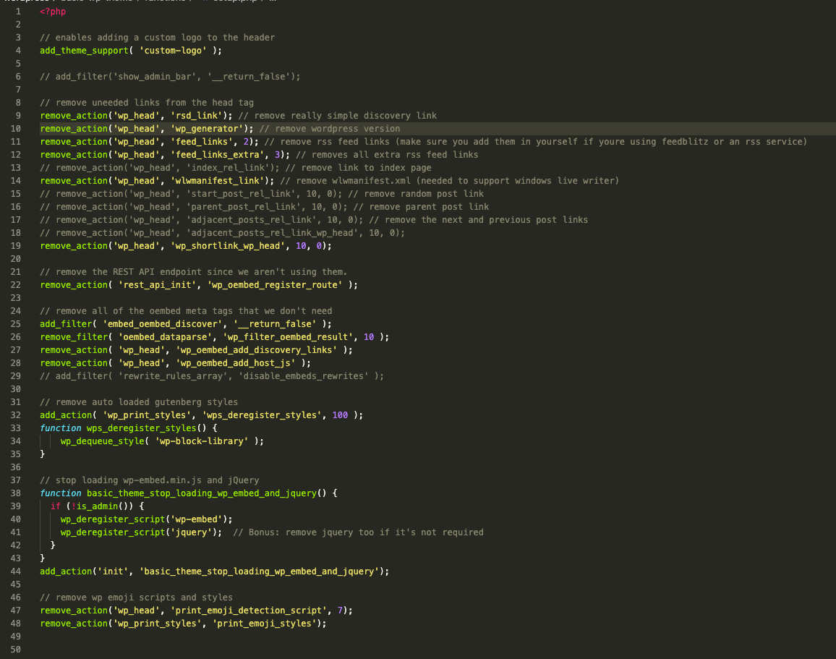Click the 'print_emoji_detection_script' string
Viewport: 836px width, 659px height.
point(249,611)
